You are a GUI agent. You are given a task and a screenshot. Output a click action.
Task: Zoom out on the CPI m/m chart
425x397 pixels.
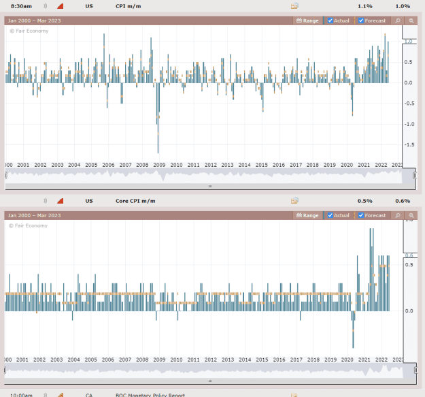[411, 20]
